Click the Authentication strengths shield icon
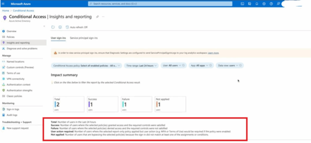The image size is (311, 143). pos(3,90)
